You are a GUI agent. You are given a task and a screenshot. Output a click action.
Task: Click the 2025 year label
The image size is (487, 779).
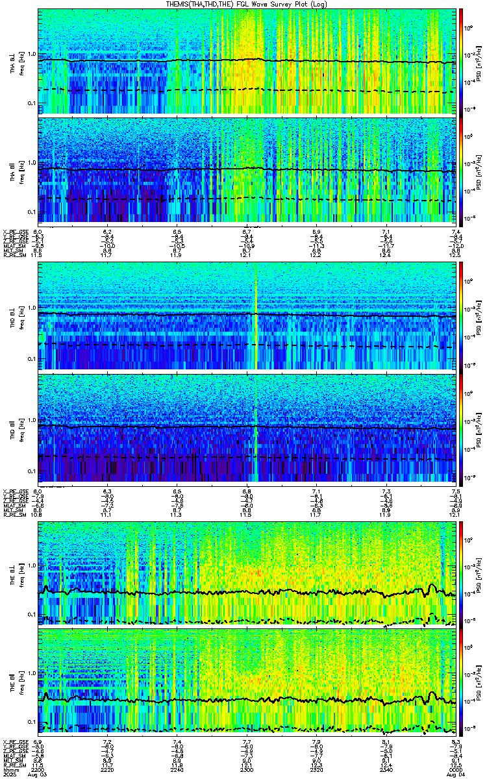coord(10,774)
